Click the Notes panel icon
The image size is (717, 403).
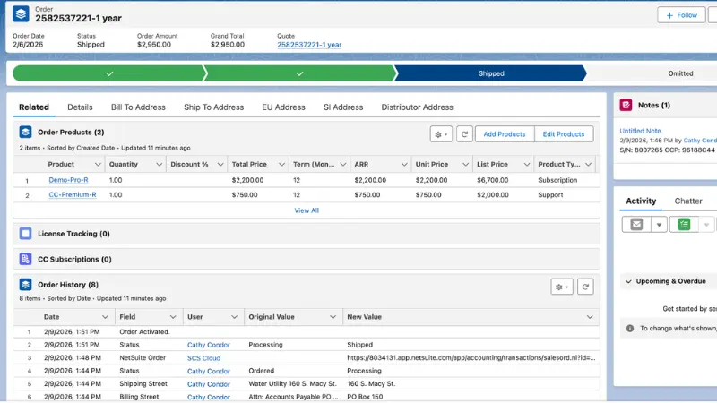pyautogui.click(x=626, y=105)
